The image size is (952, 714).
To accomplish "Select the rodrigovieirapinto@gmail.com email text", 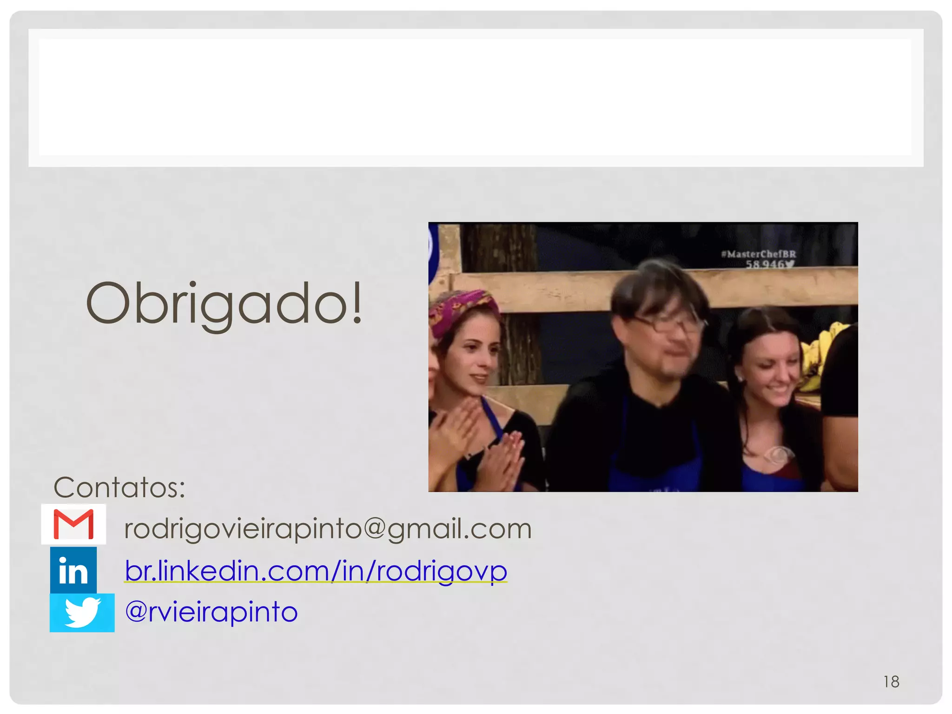I will pos(328,529).
